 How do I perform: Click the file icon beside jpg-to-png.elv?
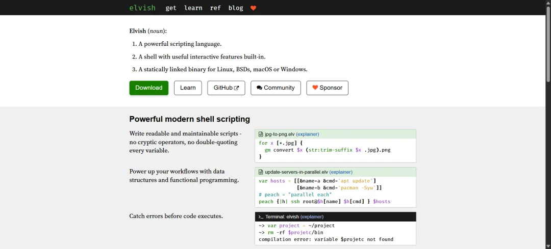(x=261, y=134)
